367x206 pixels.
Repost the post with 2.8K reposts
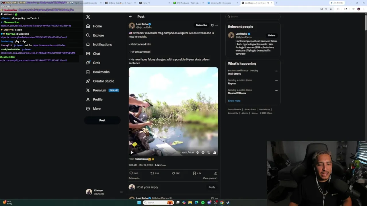click(155, 173)
